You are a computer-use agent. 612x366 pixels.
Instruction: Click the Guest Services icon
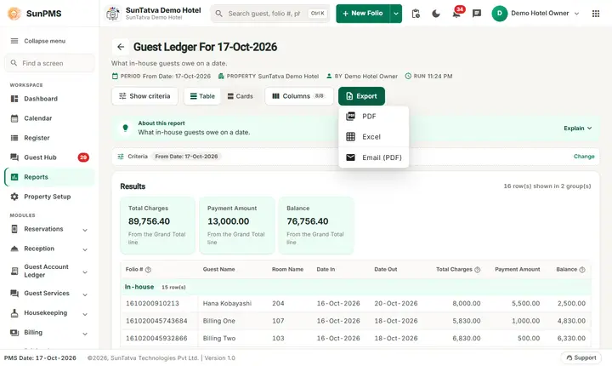(x=14, y=294)
